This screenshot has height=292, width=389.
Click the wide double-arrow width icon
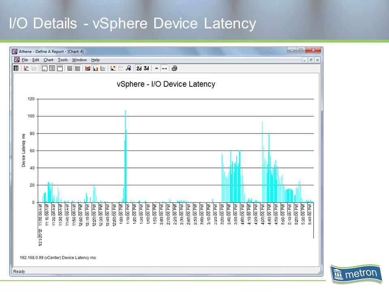(164, 68)
